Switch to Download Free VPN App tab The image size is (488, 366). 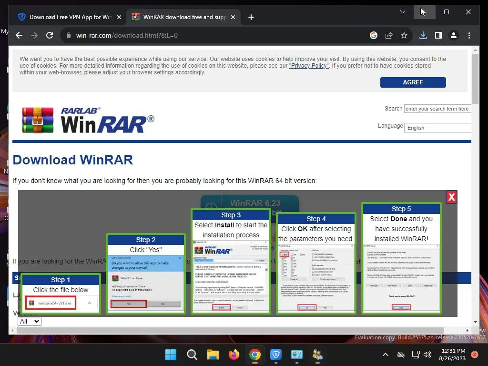point(70,17)
